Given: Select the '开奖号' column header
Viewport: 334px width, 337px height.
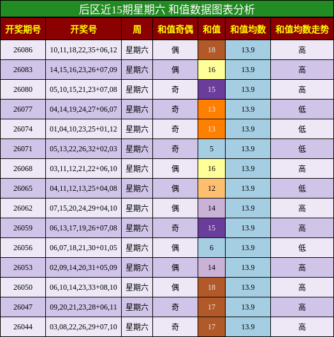Looking at the screenshot, I should (83, 29).
